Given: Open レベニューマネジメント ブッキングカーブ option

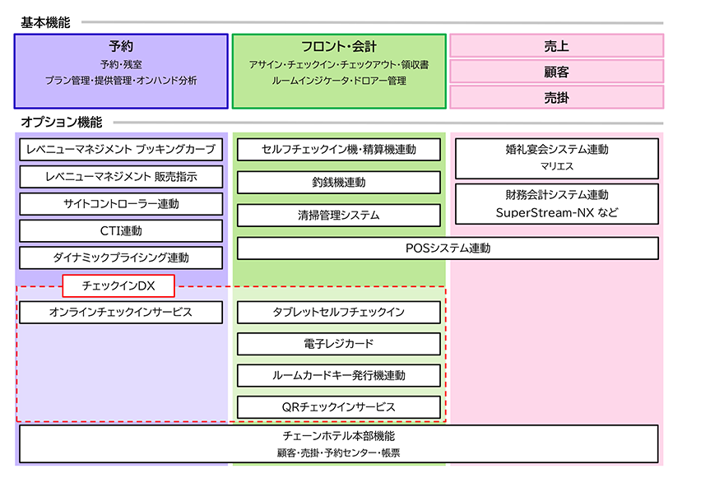Looking at the screenshot, I should coord(120,150).
